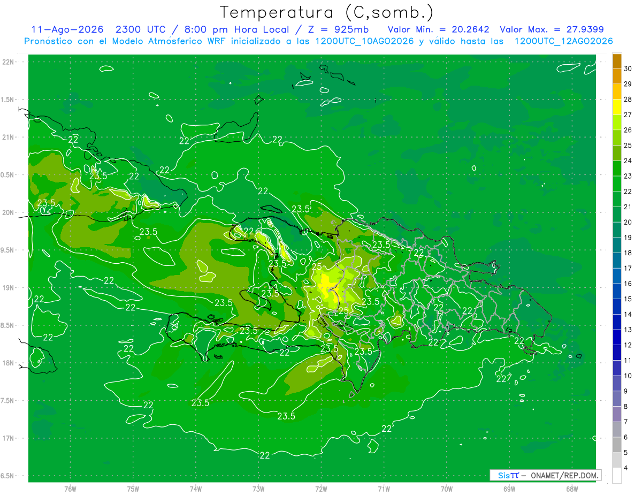Click the color scale label '18'
This screenshot has height=496, width=642.
[628, 253]
